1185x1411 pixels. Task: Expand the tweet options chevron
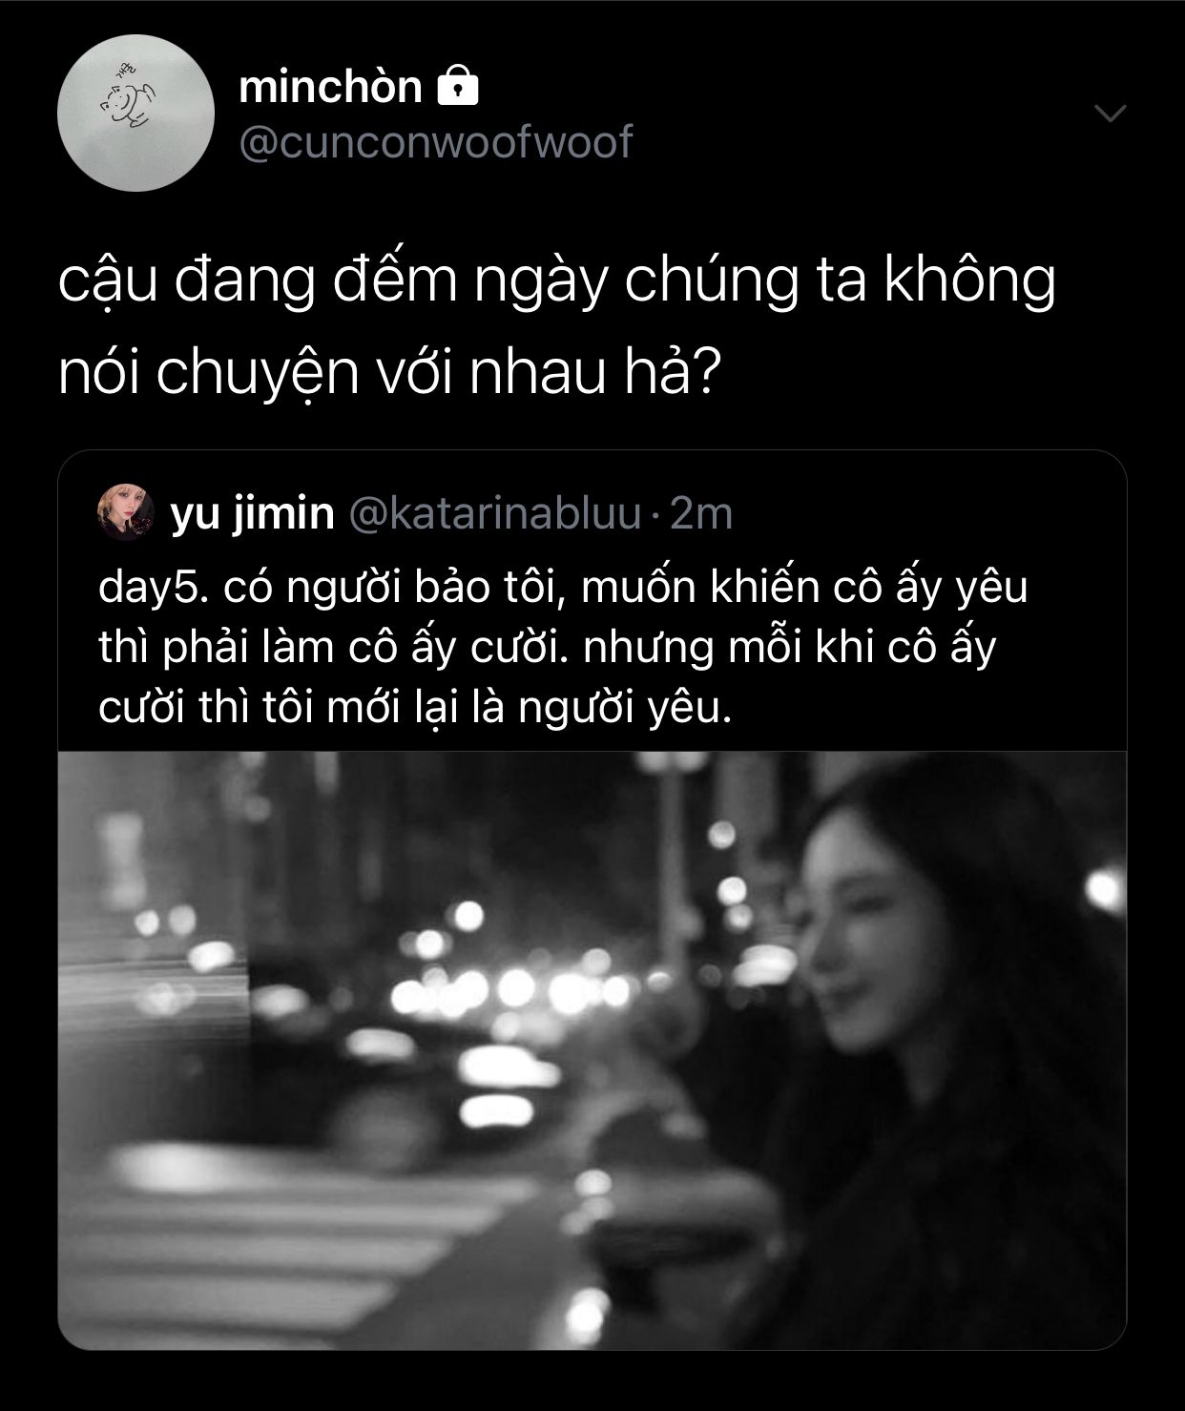tap(1110, 114)
